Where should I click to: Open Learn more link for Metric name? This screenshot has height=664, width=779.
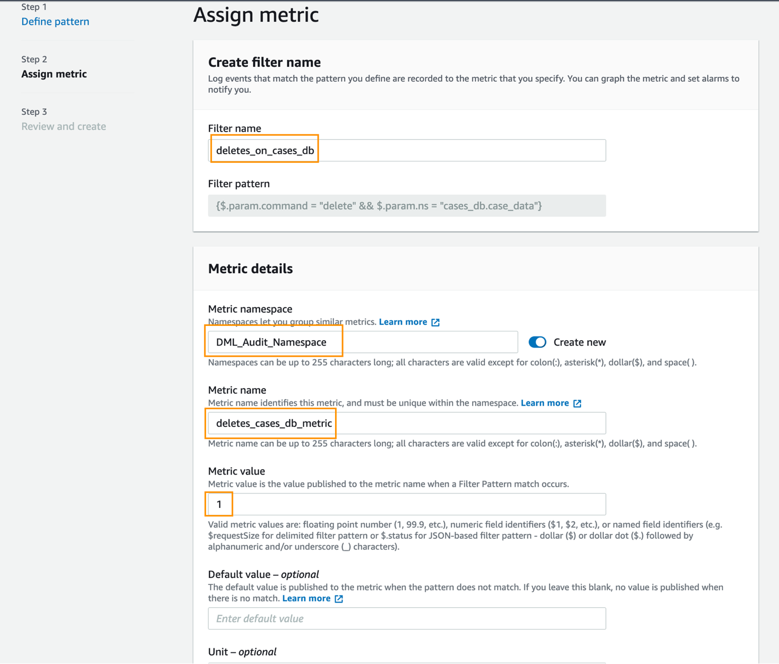(x=545, y=403)
